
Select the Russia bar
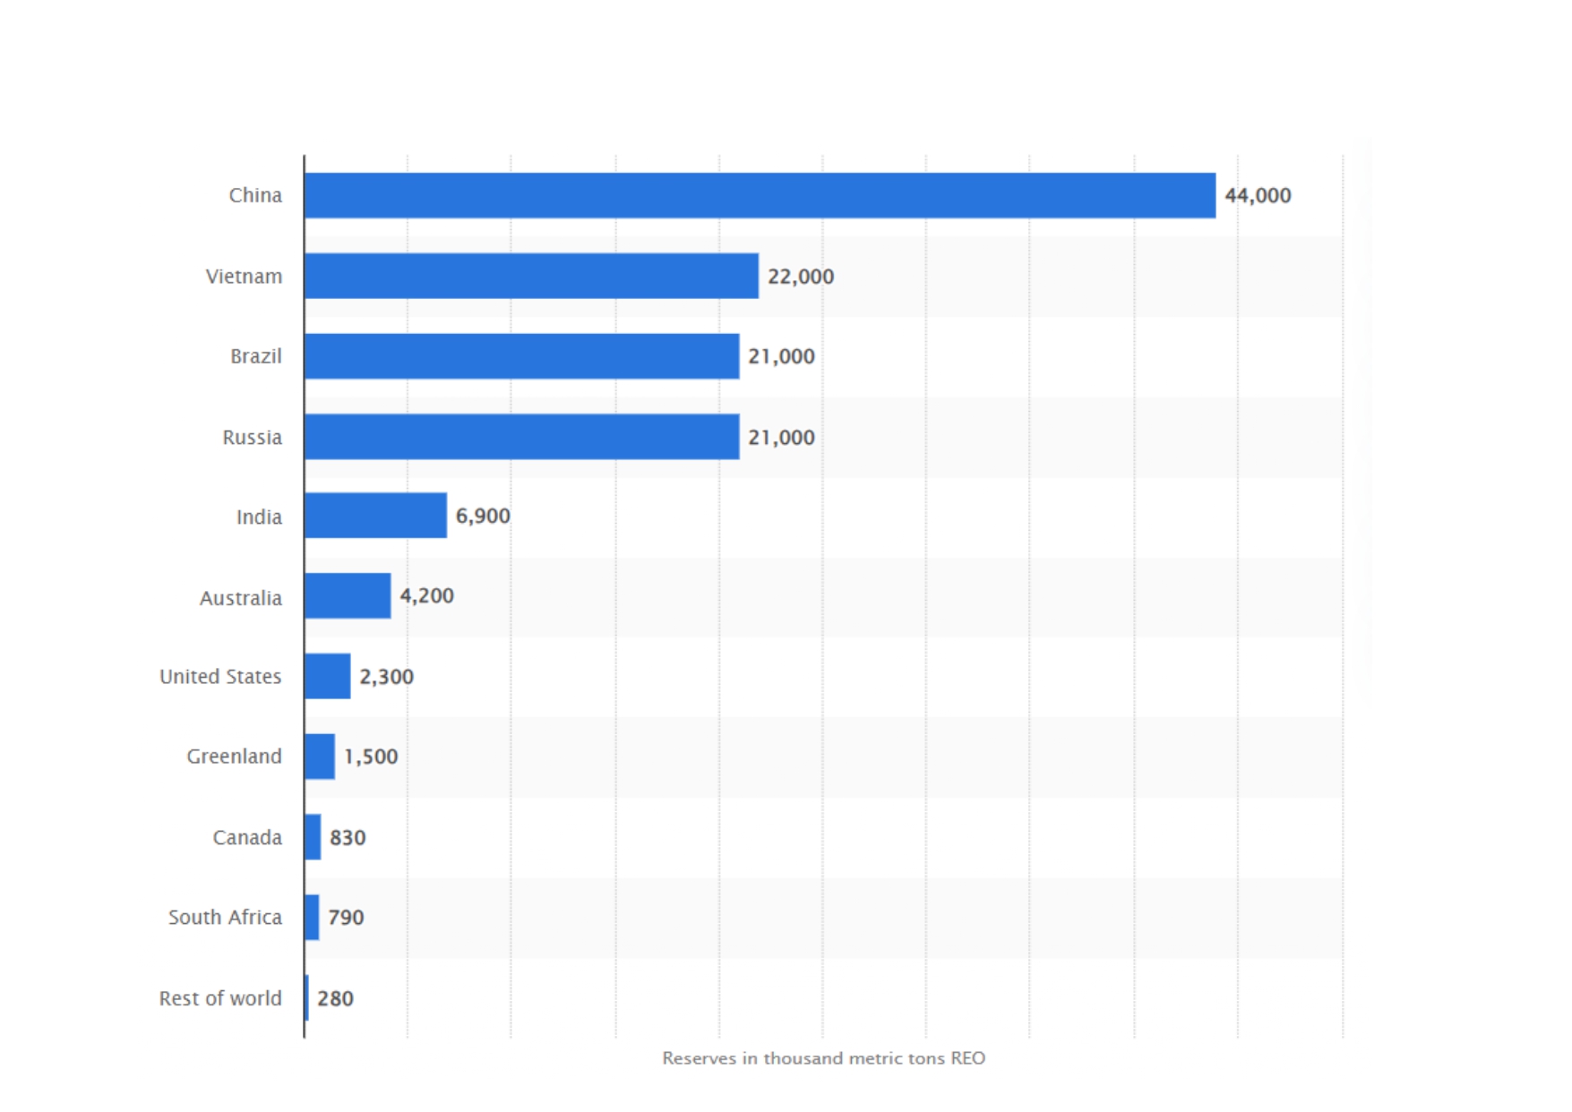(521, 437)
